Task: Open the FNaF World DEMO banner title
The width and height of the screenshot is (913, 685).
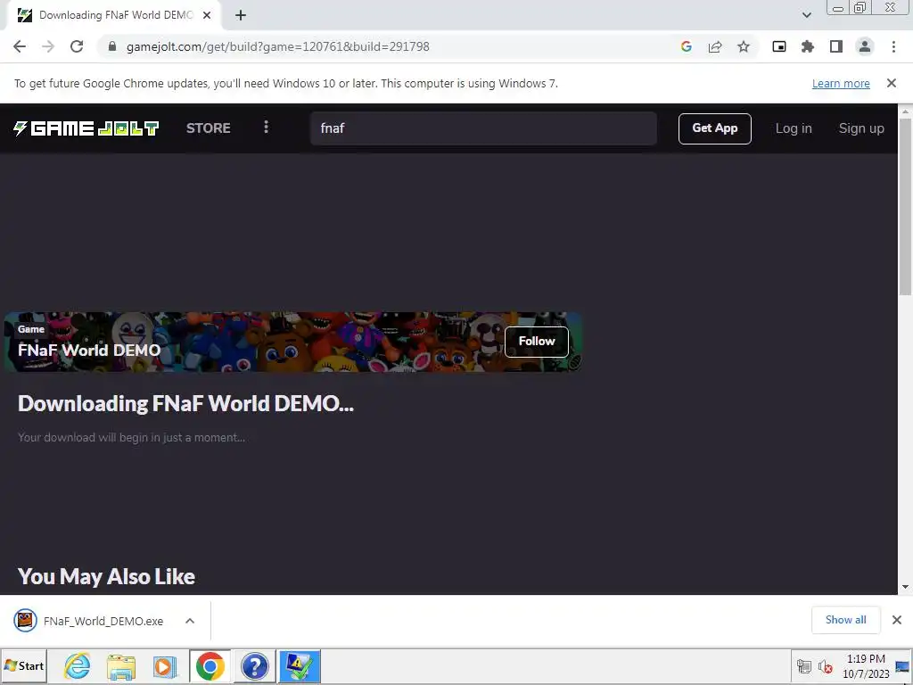Action: coord(89,350)
